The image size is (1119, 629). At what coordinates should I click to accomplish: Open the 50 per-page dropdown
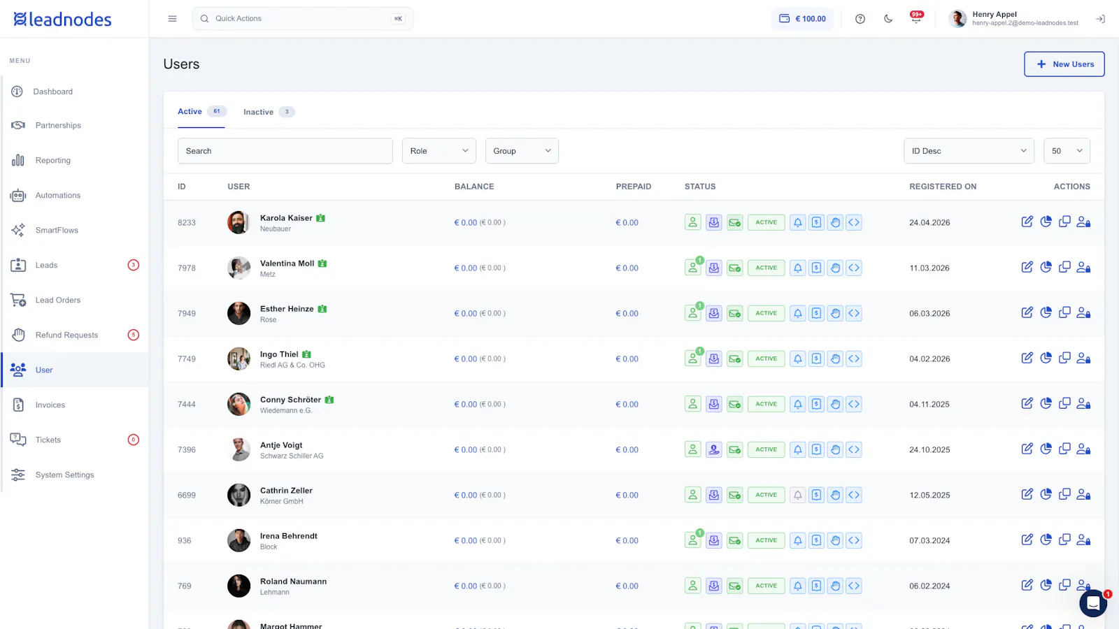click(x=1067, y=151)
